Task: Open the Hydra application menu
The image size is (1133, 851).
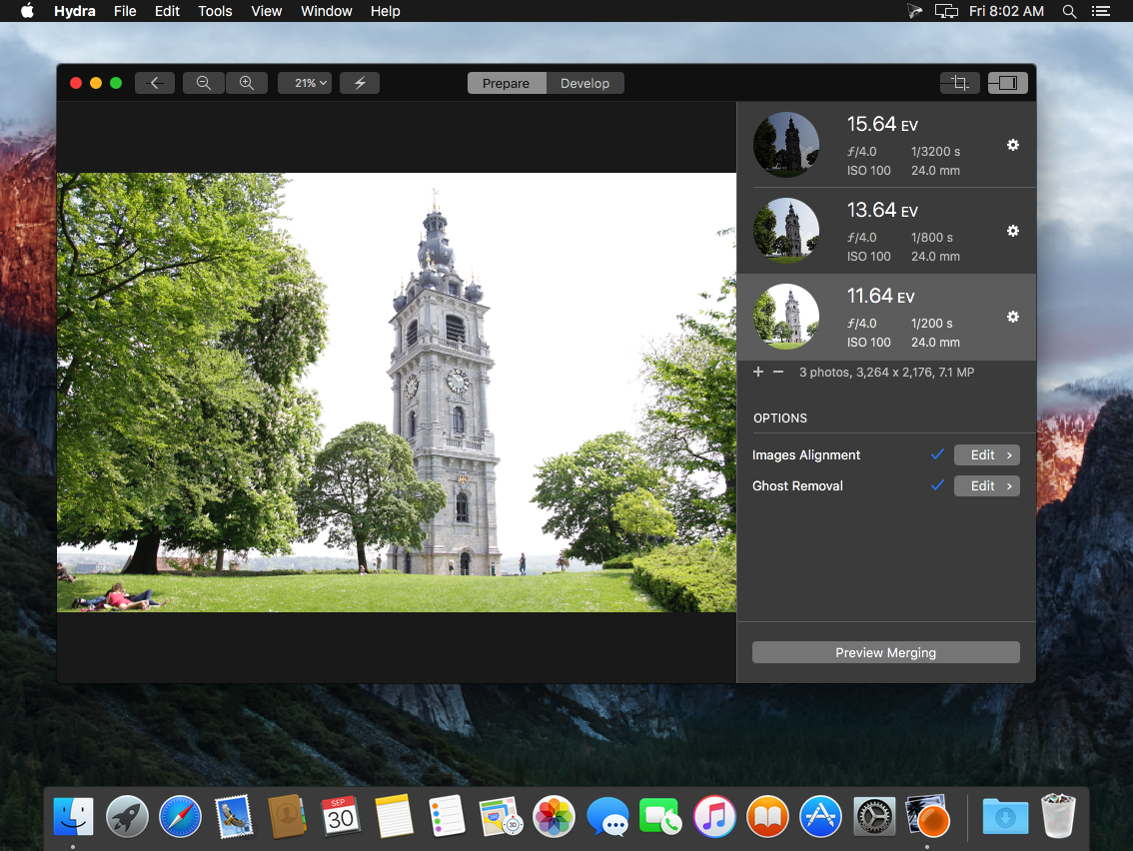Action: coord(74,11)
